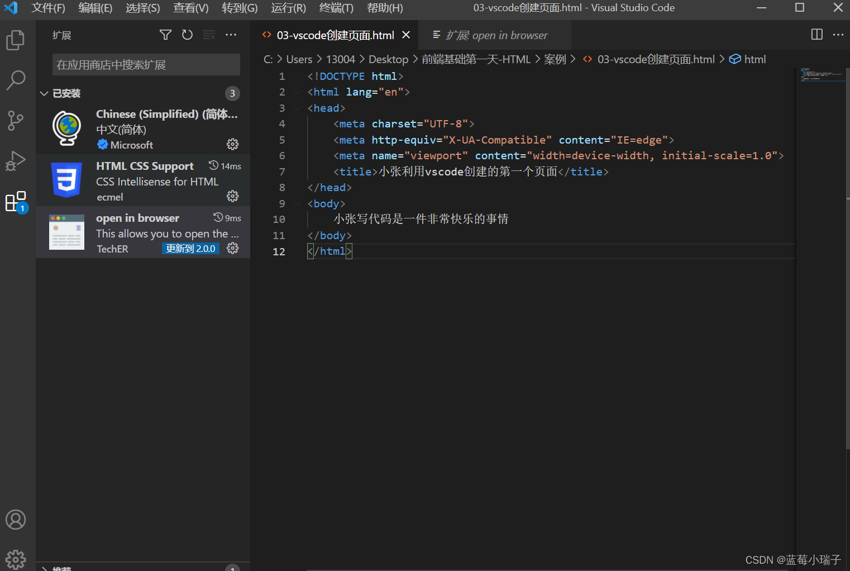This screenshot has width=850, height=571.
Task: Open gear settings for Chinese language pack
Action: pos(233,145)
